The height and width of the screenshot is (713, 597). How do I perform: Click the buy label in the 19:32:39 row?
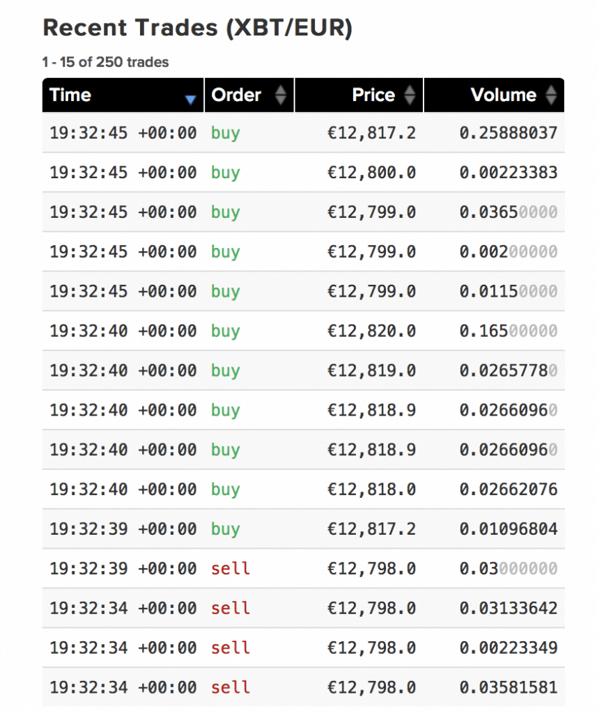click(225, 529)
